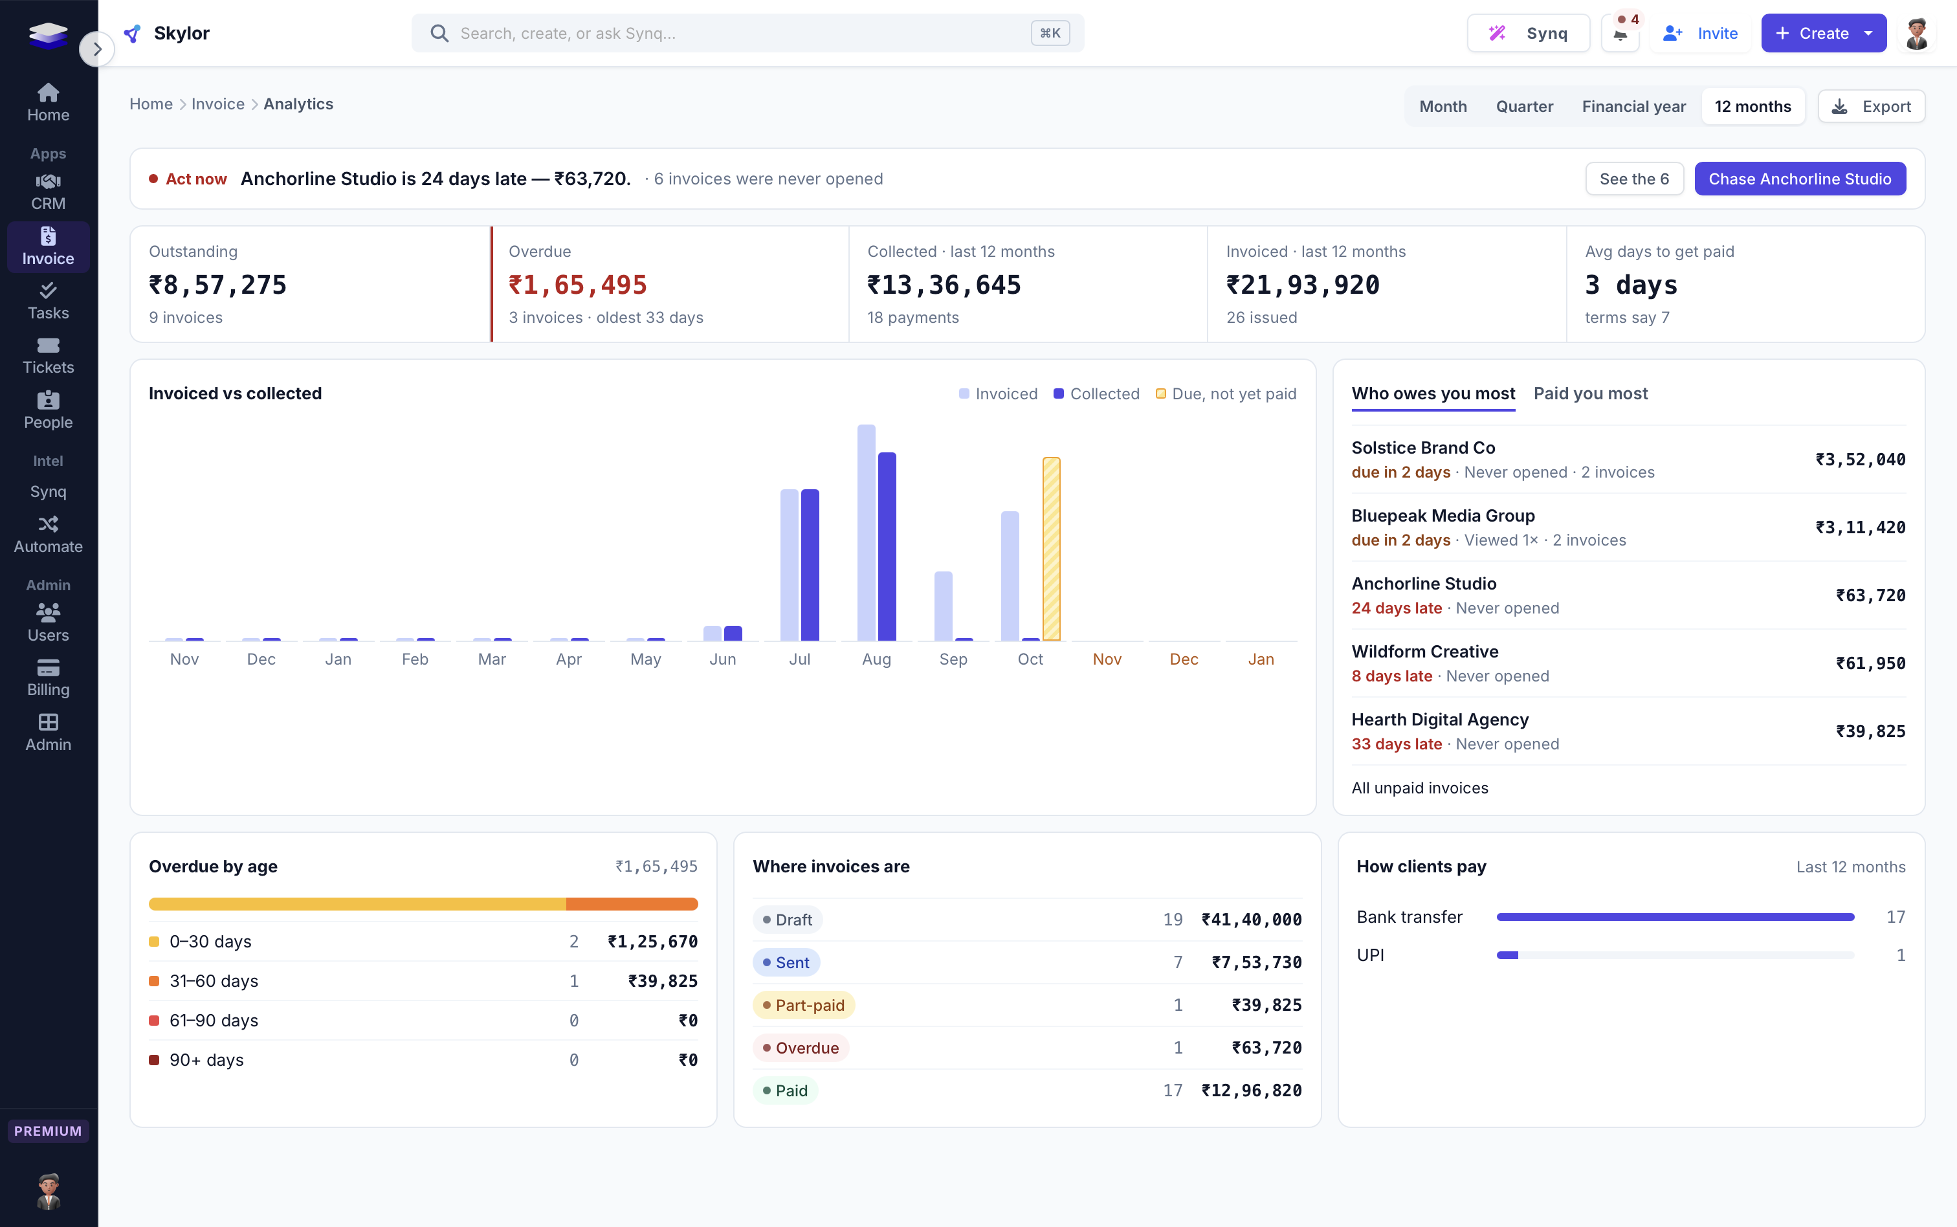This screenshot has height=1227, width=1957.
Task: Toggle Collected legend swatch
Action: coord(1058,393)
